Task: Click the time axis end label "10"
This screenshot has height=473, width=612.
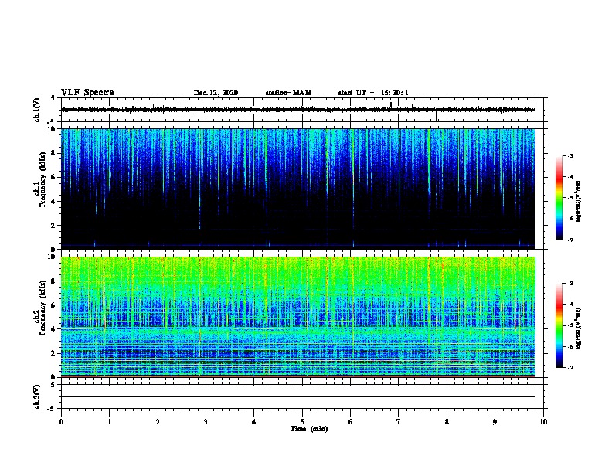Action: pyautogui.click(x=543, y=422)
